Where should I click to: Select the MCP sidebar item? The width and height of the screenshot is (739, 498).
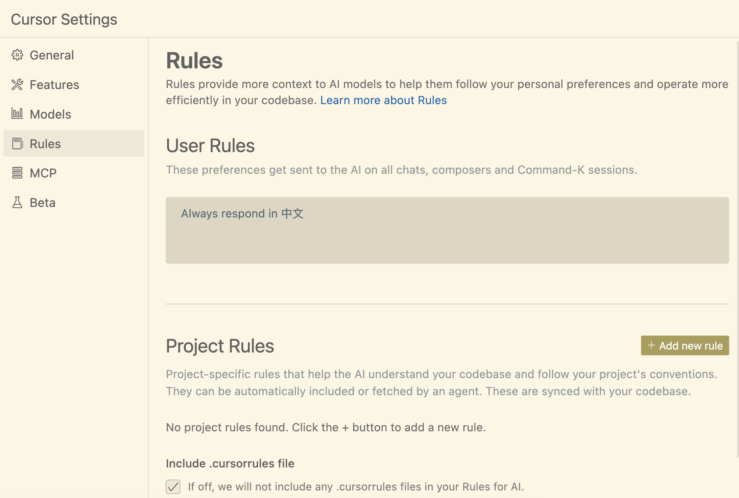pyautogui.click(x=74, y=173)
